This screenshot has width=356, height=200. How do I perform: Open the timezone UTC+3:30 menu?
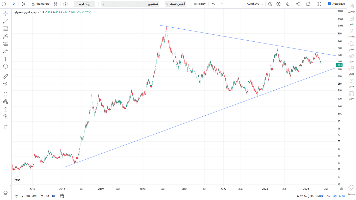pyautogui.click(x=310, y=196)
